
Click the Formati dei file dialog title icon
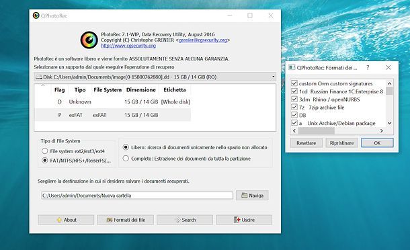coord(292,67)
